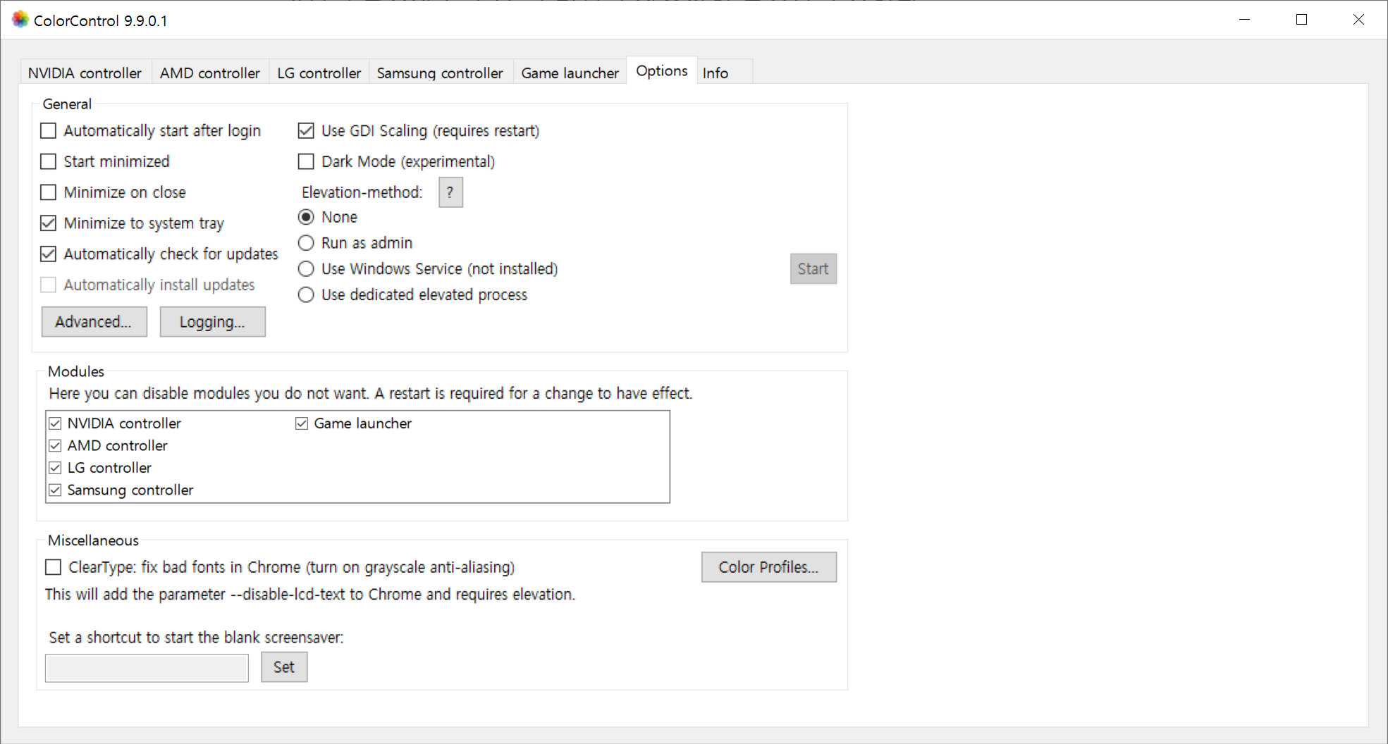
Task: Click the Modules restart-required description text
Action: 371,394
